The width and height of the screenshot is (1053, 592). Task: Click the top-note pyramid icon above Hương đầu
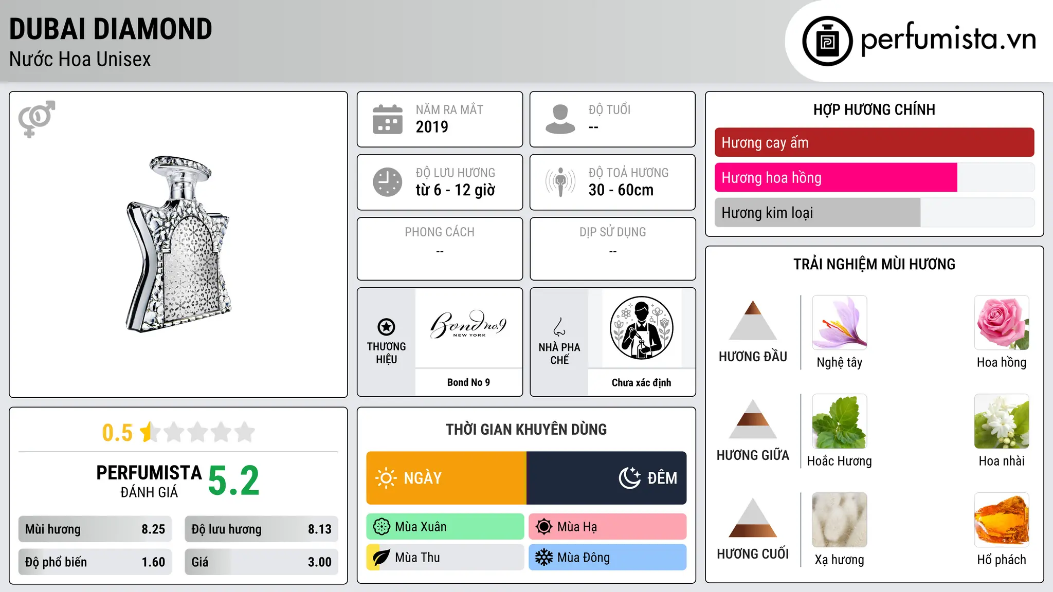point(753,320)
